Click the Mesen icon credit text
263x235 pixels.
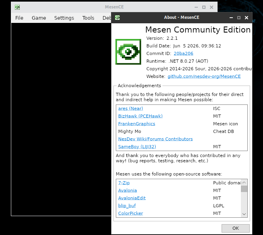226,124
